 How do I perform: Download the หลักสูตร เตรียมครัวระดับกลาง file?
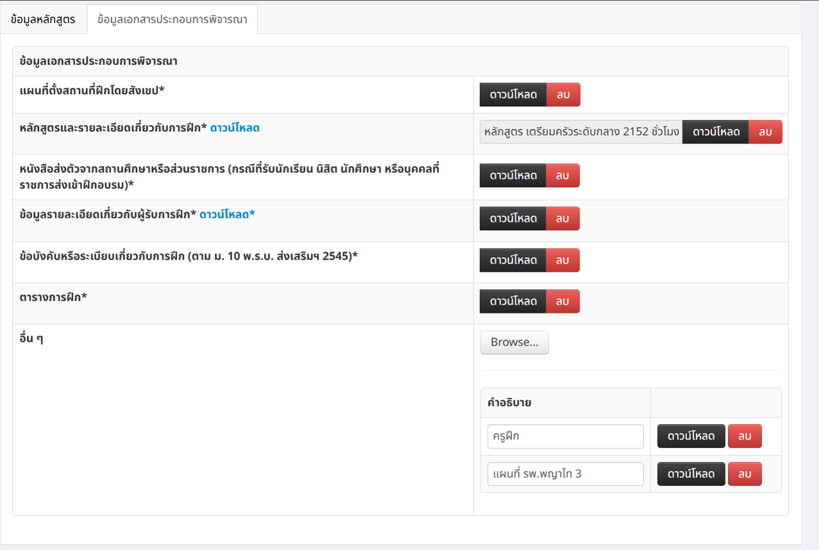716,131
